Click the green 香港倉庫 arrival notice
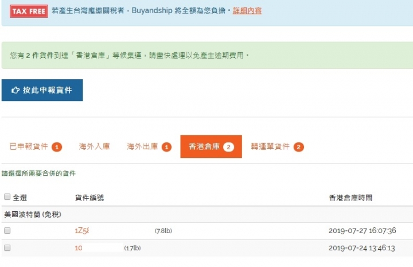The width and height of the screenshot is (413, 267). [207, 55]
